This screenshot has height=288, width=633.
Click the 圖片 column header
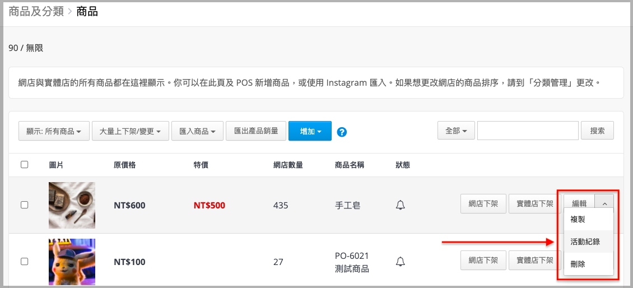56,165
